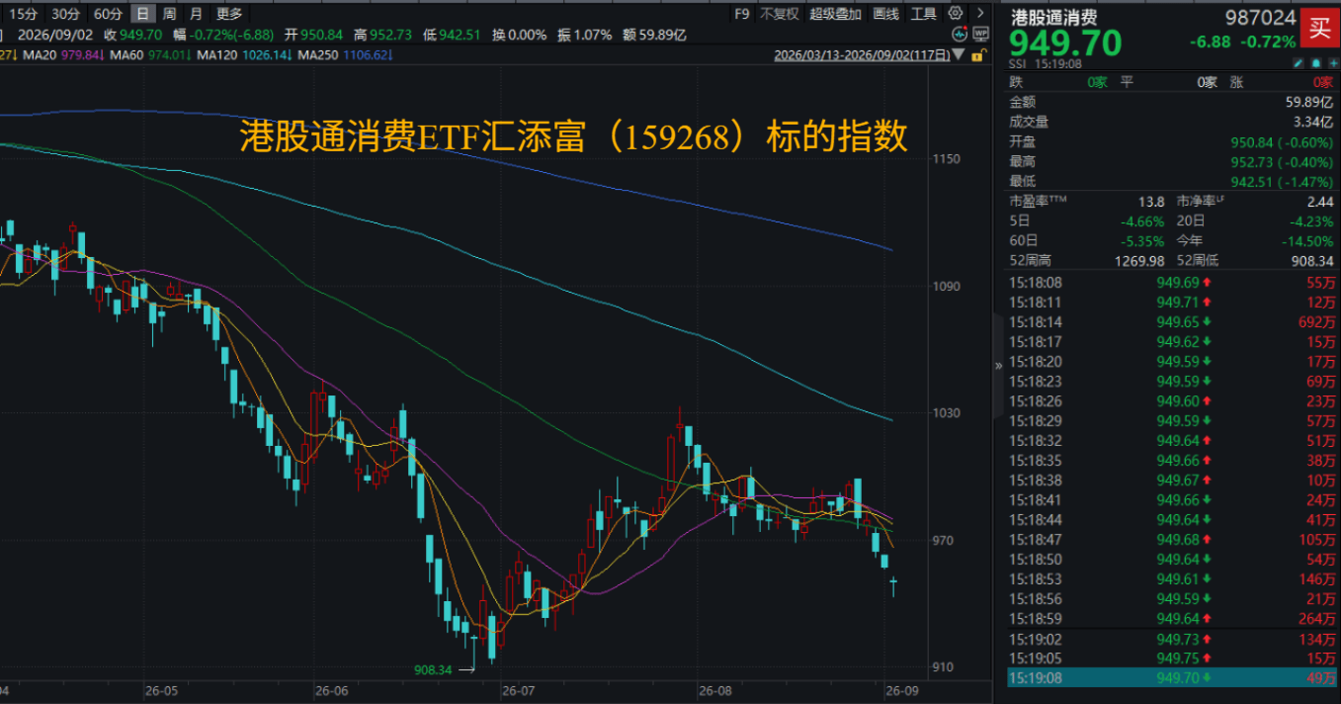
Task: Click the WP icon near chart top
Action: pos(980,35)
